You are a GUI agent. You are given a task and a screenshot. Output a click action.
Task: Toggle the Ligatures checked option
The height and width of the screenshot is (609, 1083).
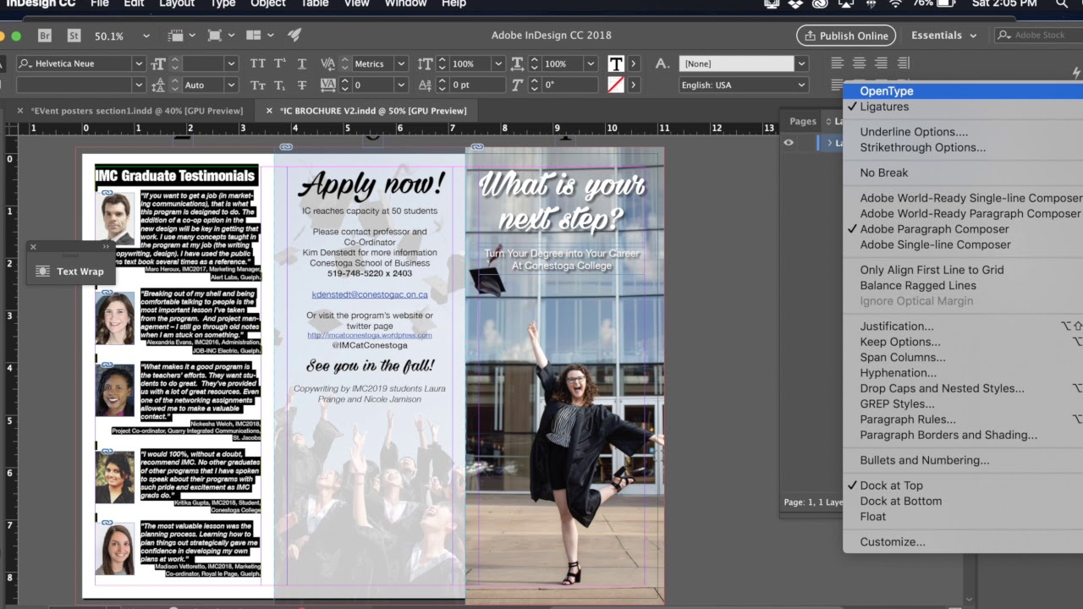tap(884, 107)
